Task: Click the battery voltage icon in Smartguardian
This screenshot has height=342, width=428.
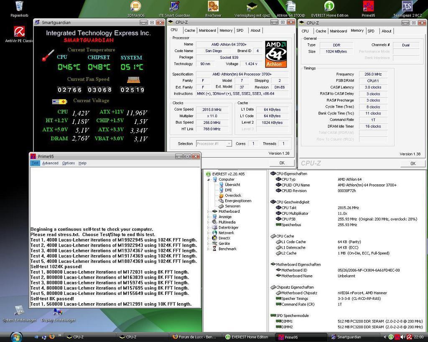Action: click(x=59, y=102)
